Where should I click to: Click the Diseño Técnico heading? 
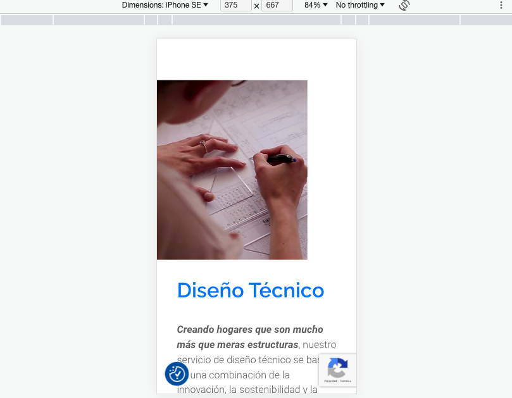pyautogui.click(x=251, y=290)
